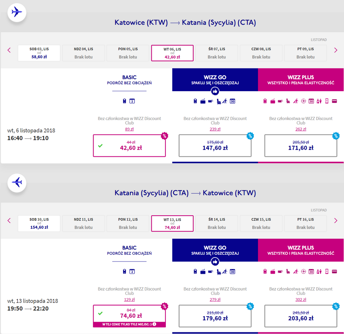Open the non-member price link 262 zł

click(301, 129)
